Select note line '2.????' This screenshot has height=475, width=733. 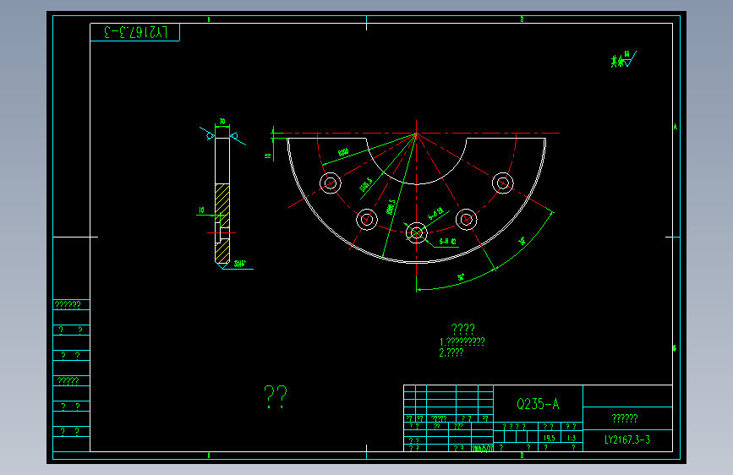(x=451, y=352)
